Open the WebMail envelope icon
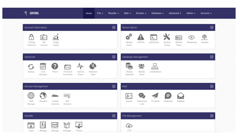This screenshot has height=139, width=238. click(x=181, y=96)
